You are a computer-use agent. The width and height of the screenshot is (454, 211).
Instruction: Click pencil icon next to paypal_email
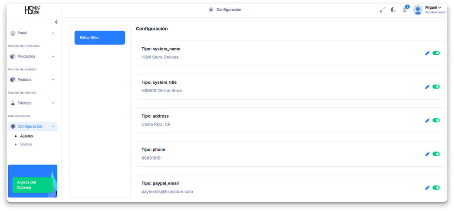pyautogui.click(x=427, y=188)
